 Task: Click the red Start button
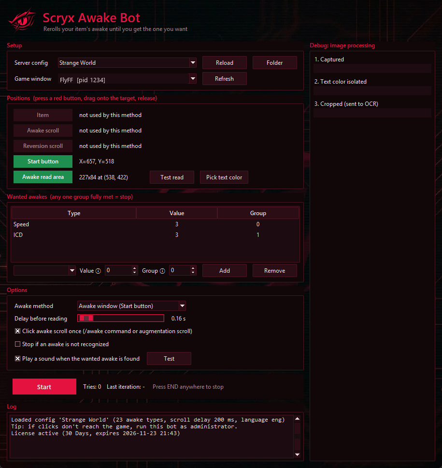44,386
